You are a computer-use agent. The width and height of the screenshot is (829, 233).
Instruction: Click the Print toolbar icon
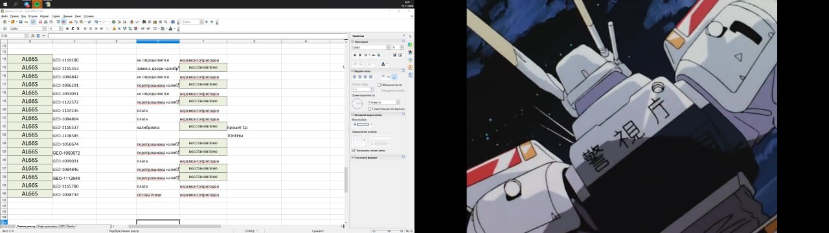click(46, 22)
